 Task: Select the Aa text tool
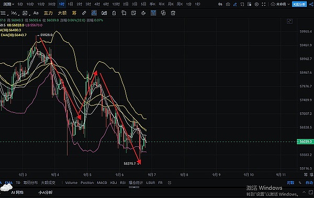coord(36,13)
